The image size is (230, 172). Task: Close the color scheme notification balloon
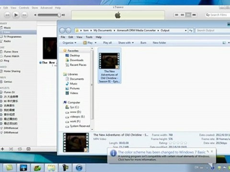(212, 151)
